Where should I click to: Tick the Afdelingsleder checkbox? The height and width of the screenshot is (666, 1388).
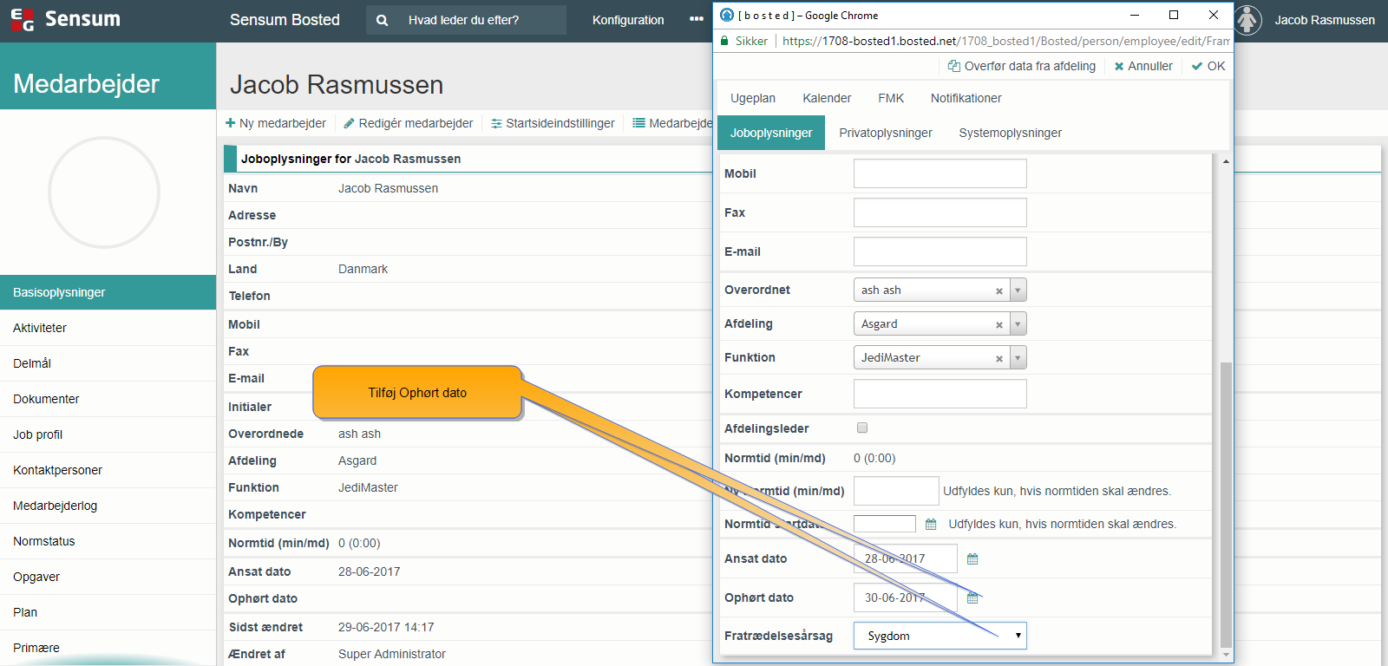(x=861, y=428)
